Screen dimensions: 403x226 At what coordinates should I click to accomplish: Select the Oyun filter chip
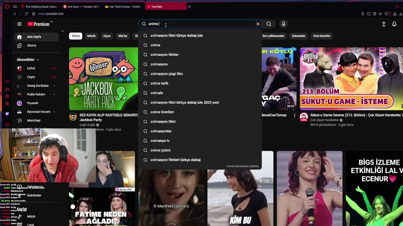[x=107, y=36]
